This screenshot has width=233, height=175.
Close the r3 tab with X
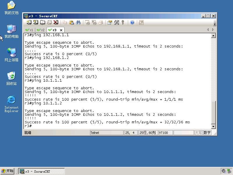pos(61,30)
